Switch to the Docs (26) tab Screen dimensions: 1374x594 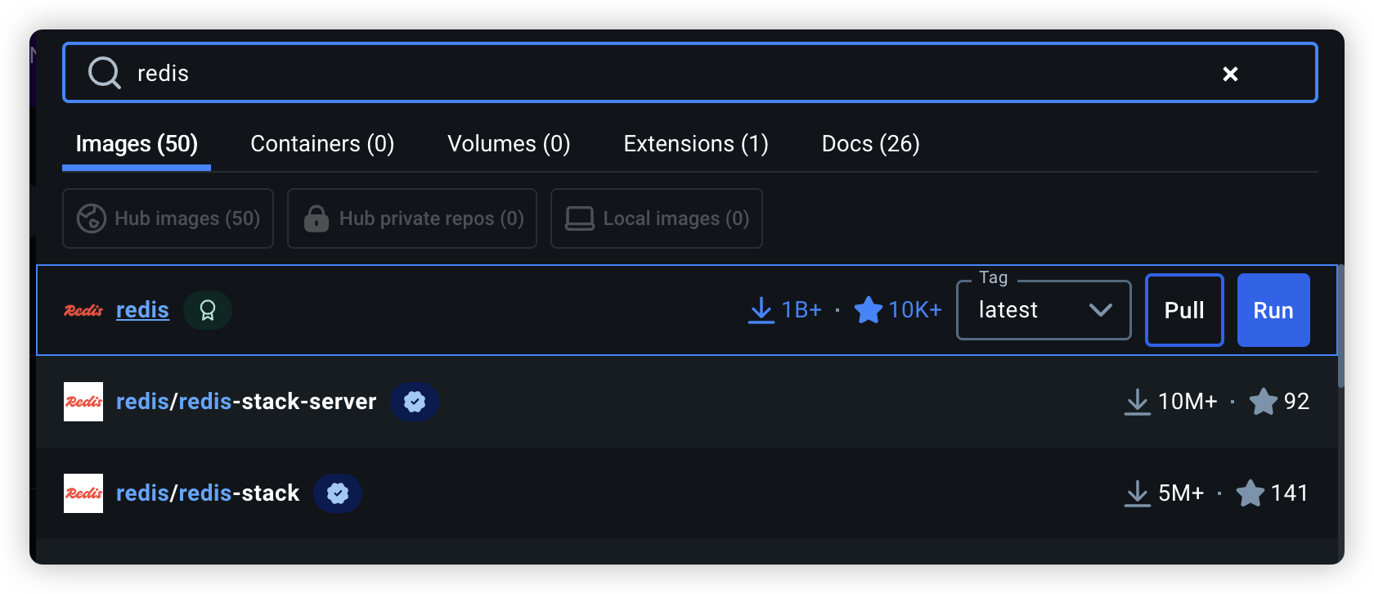tap(870, 144)
